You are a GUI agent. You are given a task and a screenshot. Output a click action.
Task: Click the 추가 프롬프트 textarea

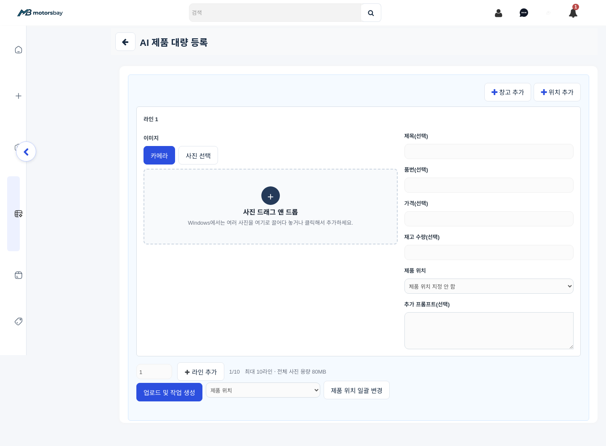tap(489, 331)
